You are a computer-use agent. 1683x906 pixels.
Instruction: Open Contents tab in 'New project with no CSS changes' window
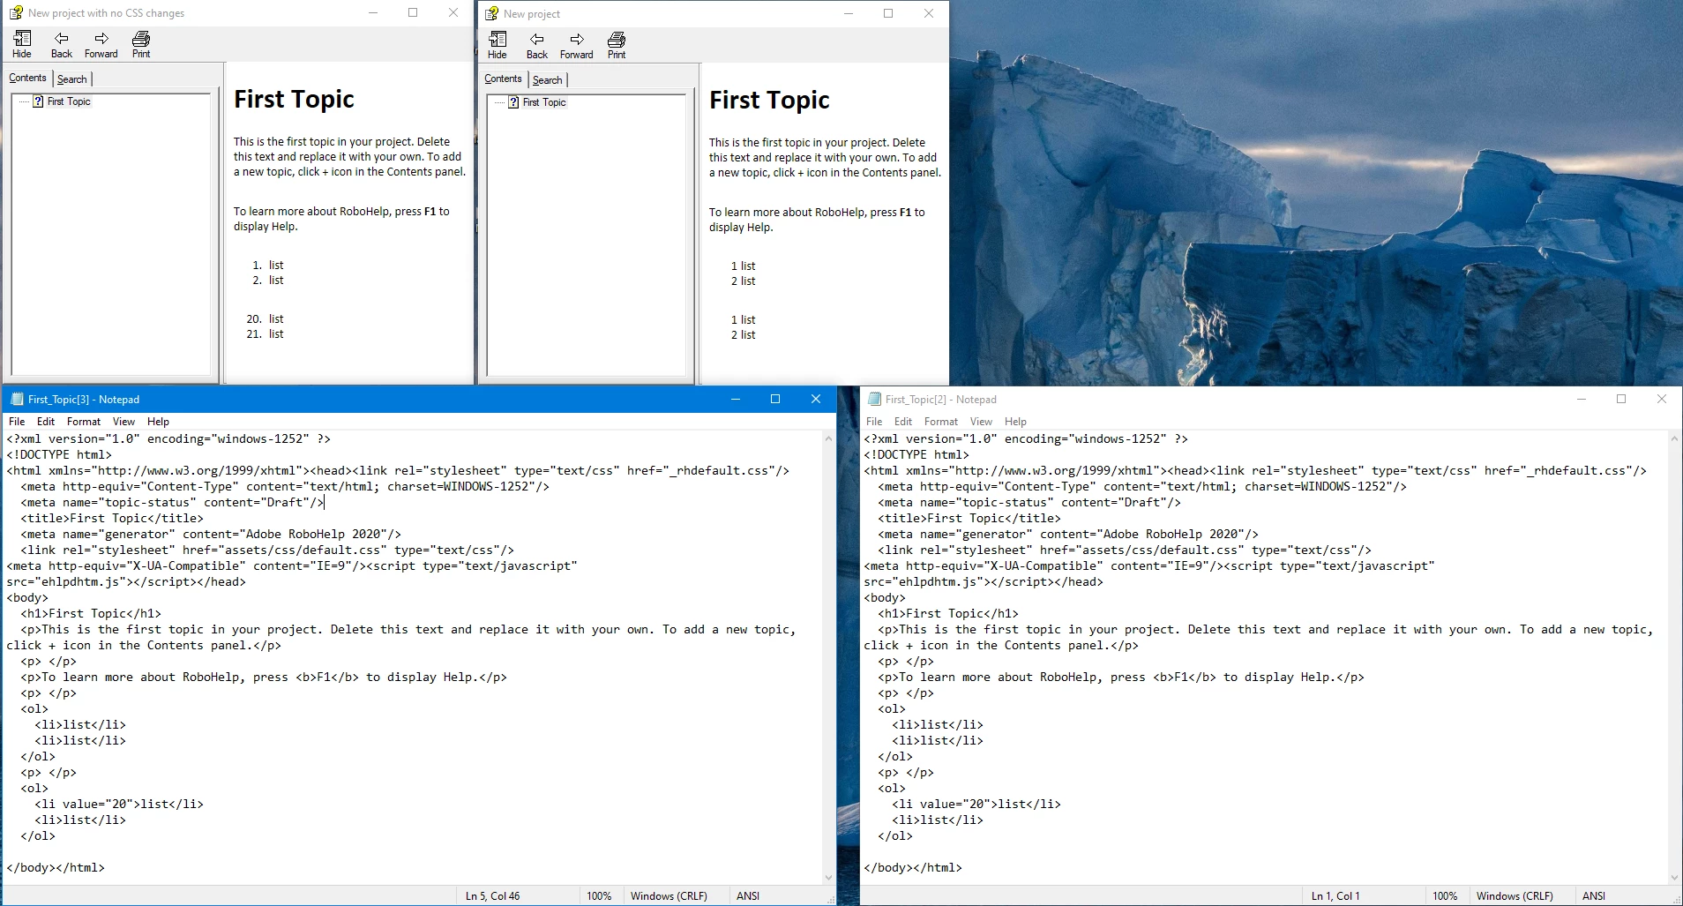tap(27, 78)
